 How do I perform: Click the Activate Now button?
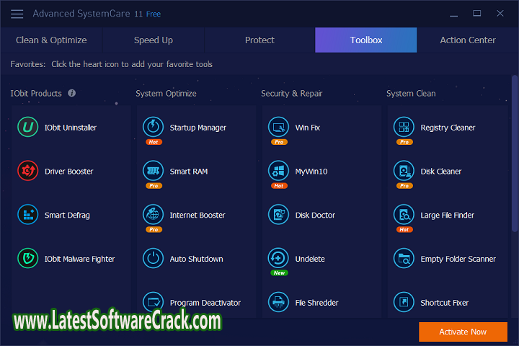[463, 332]
